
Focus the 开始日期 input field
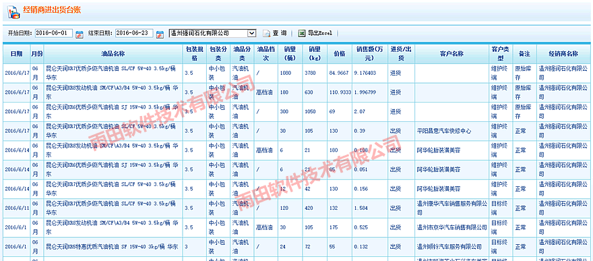pos(54,33)
